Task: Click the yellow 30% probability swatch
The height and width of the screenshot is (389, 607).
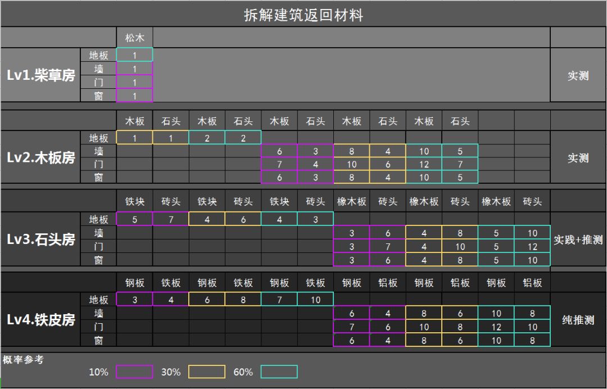Action: click(207, 372)
